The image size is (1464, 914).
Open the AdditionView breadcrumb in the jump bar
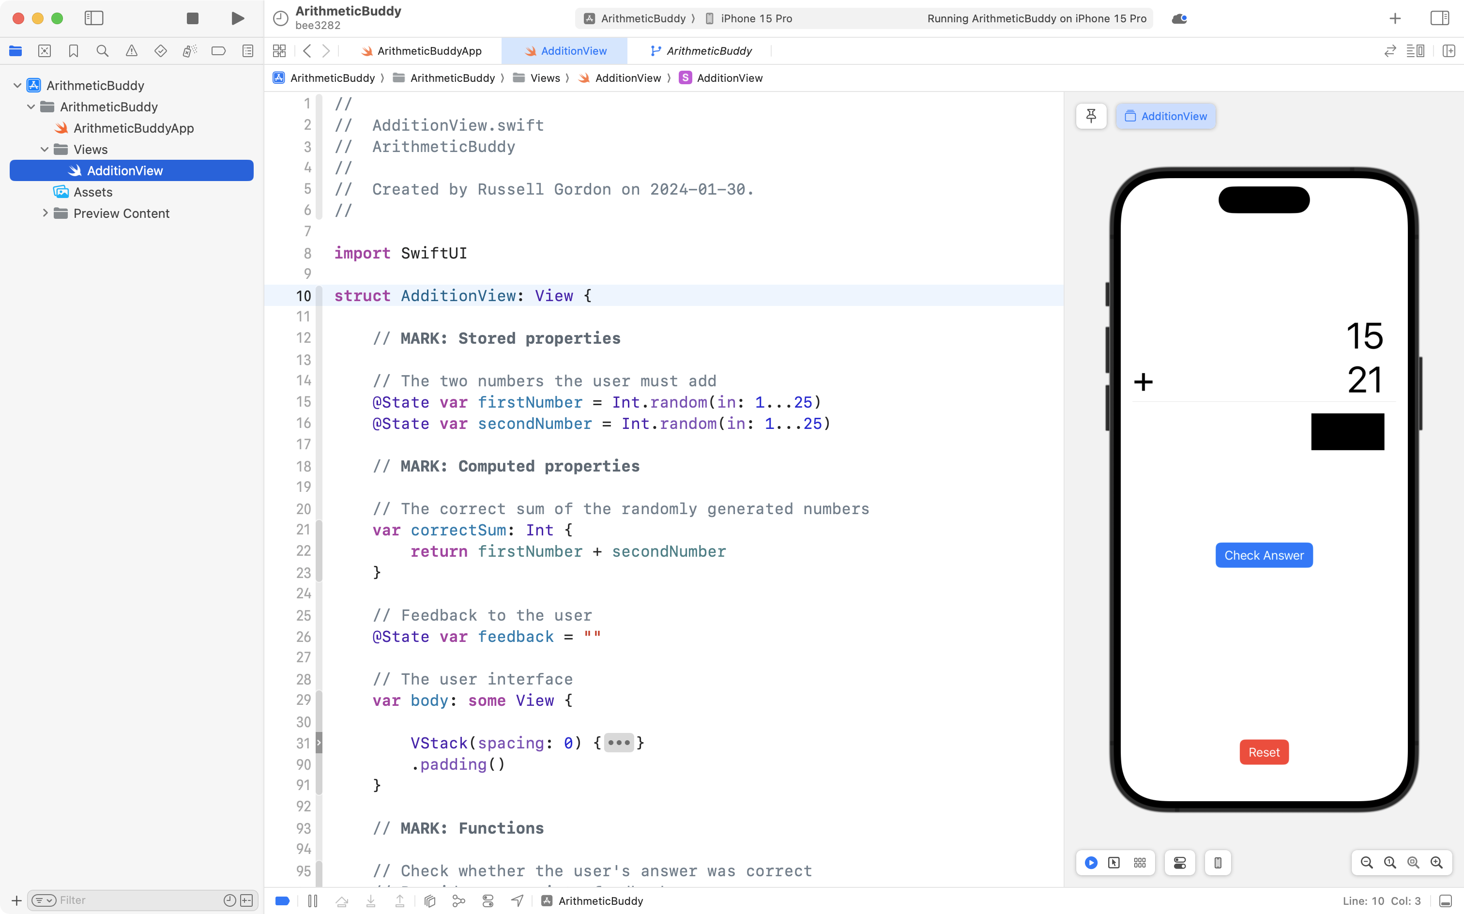tap(627, 78)
